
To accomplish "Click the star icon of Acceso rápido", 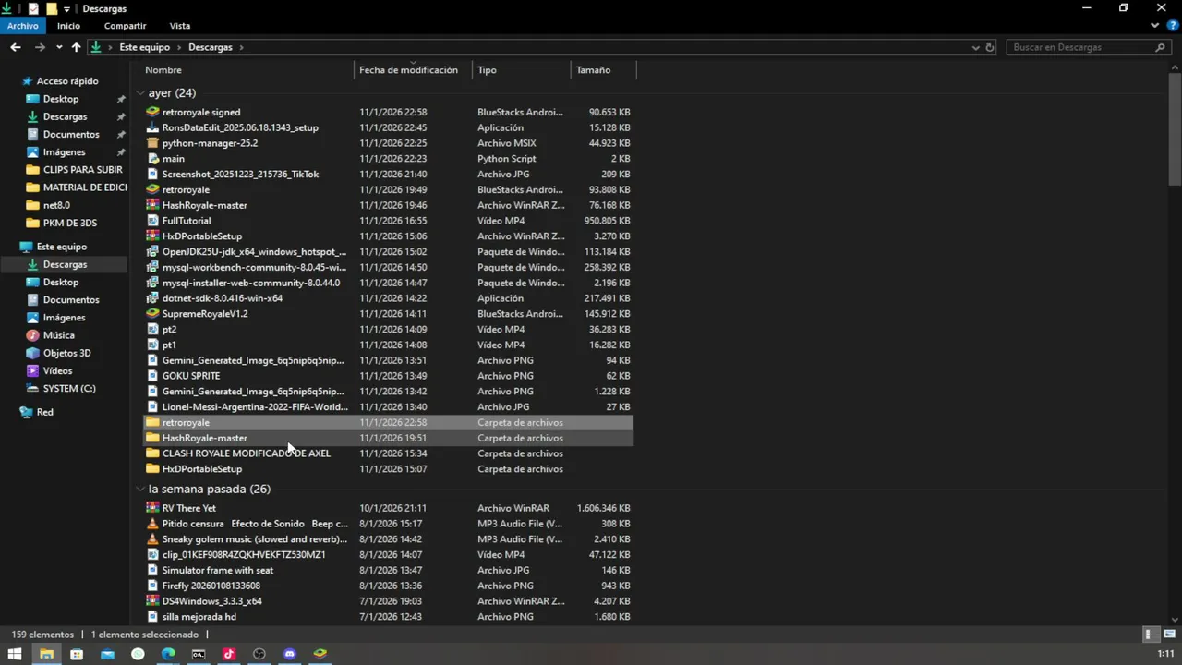I will (x=27, y=81).
